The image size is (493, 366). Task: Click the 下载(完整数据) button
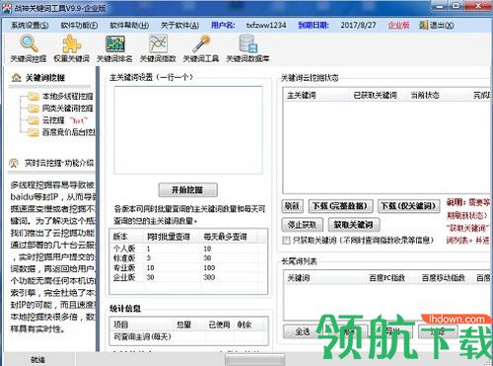point(340,206)
